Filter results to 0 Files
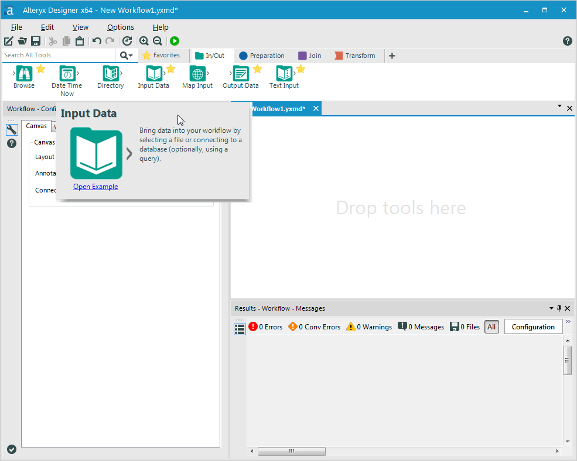Image resolution: width=577 pixels, height=461 pixels. (465, 327)
